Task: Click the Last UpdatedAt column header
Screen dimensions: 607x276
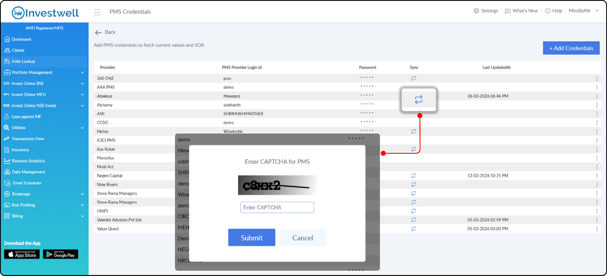Action: 496,68
